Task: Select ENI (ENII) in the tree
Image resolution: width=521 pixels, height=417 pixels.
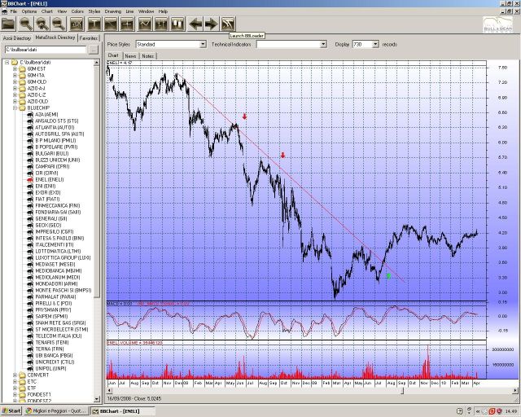Action: 46,187
